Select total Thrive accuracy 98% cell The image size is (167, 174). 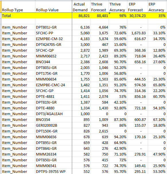[118, 16]
